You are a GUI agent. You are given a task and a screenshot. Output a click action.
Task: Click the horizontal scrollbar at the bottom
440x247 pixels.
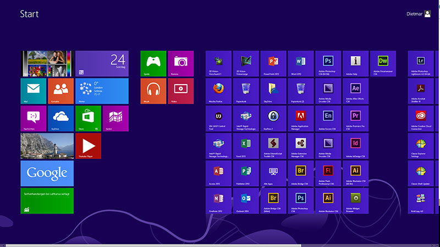click(153, 245)
